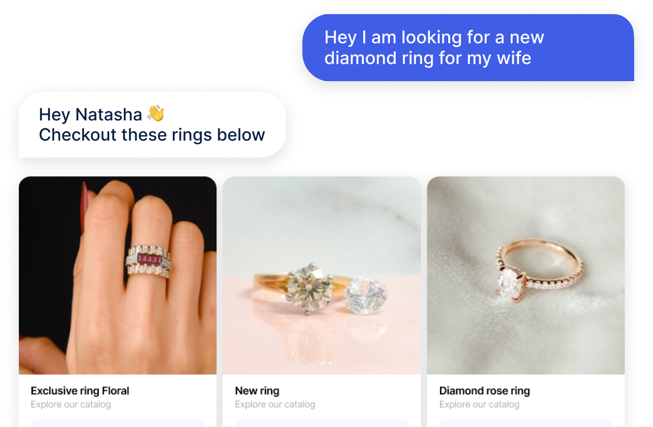Open the New ring product image

pos(322,275)
